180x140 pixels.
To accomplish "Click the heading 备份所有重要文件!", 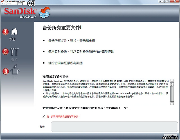I will (62, 28).
